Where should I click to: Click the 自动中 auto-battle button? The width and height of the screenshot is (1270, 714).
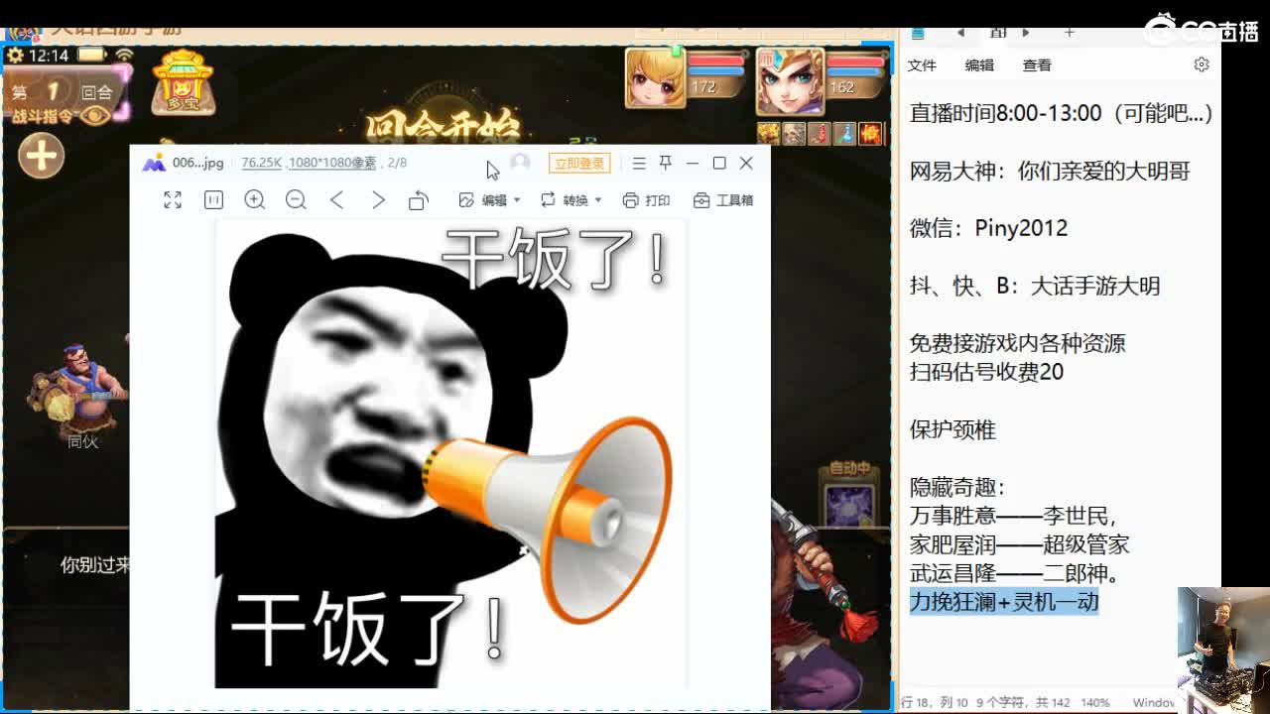(x=849, y=494)
